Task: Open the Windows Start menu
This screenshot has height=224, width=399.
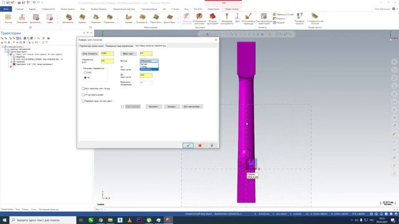Action: (4, 220)
